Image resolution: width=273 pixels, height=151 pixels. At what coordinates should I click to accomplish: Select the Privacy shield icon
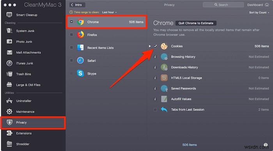point(9,122)
